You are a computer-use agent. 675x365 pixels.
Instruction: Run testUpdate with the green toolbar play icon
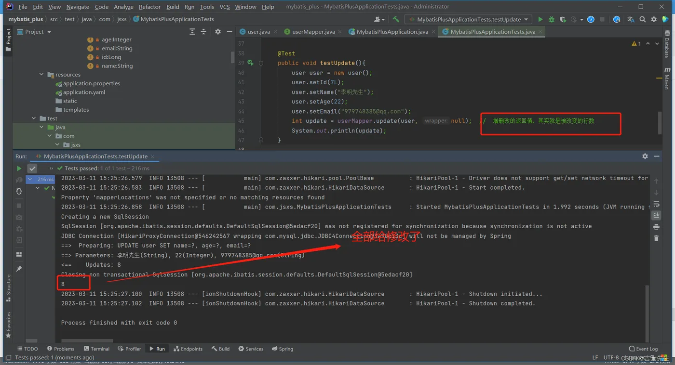click(540, 19)
